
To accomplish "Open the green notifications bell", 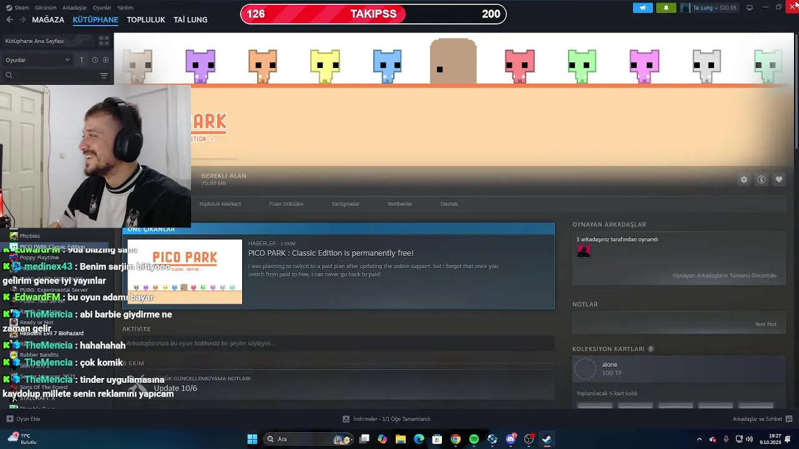I will pyautogui.click(x=666, y=7).
